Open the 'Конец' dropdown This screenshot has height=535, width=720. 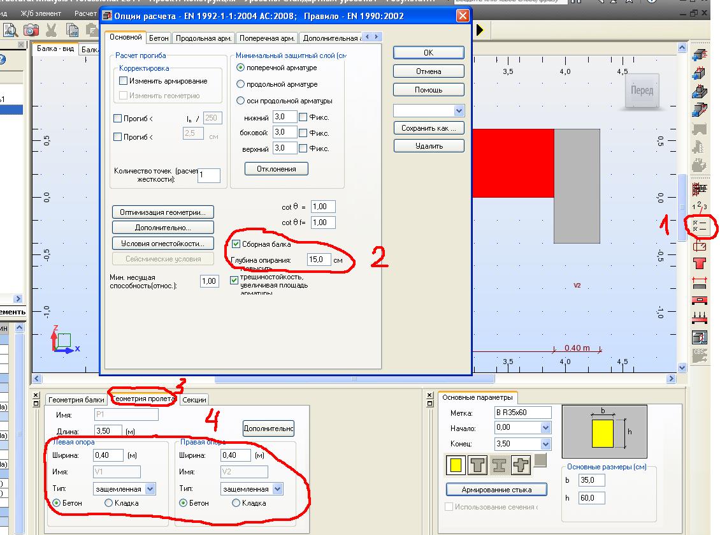(x=545, y=444)
